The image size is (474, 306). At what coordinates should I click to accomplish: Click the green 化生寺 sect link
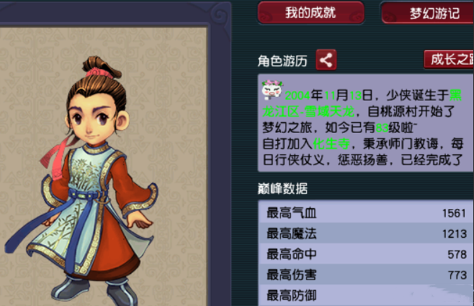331,144
